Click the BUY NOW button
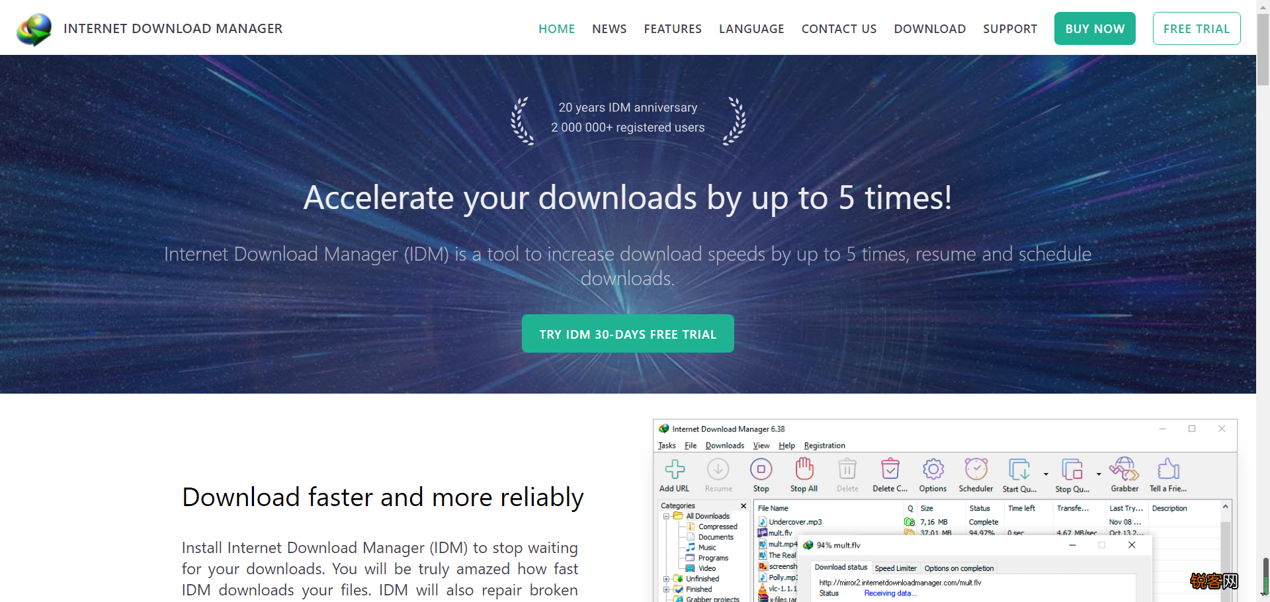 pyautogui.click(x=1095, y=28)
